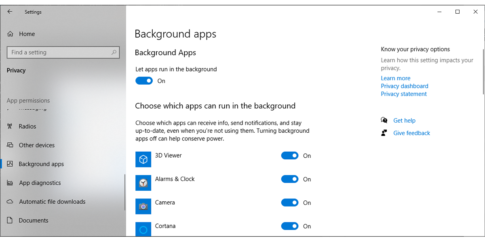This screenshot has height=242, width=485.
Task: Turn off Let apps run in background
Action: [144, 81]
